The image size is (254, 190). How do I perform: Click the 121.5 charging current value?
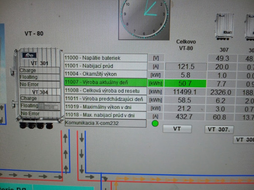click(x=186, y=67)
